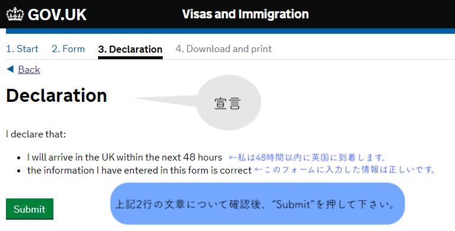The image size is (455, 231).
Task: Click the blue Japanese instruction callout
Action: click(257, 204)
